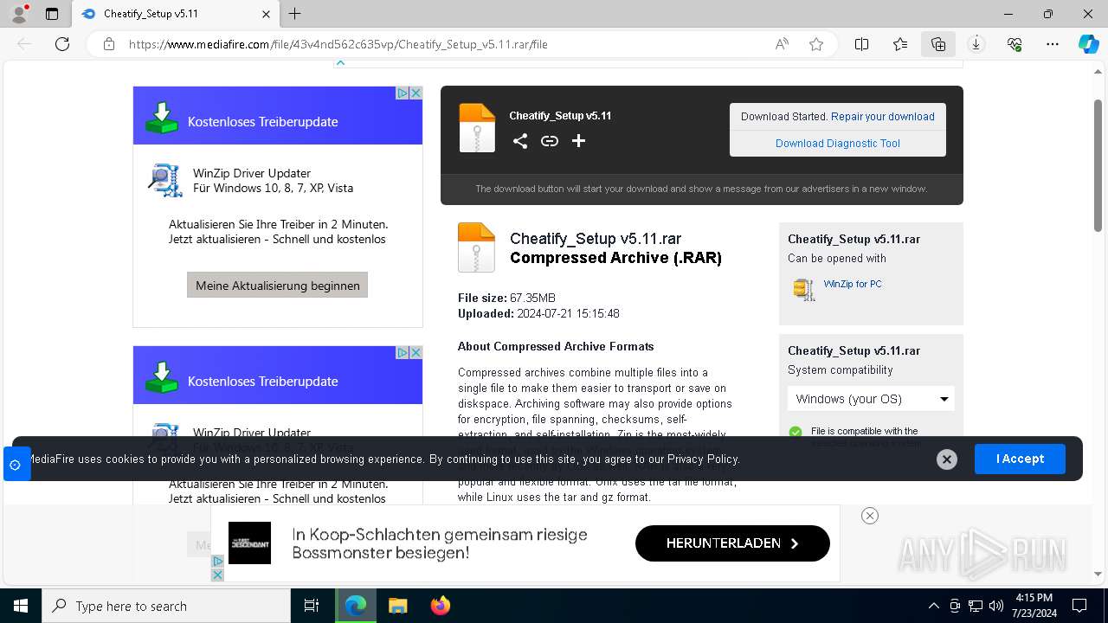This screenshot has width=1108, height=623.
Task: Open the tab actions menu icon
Action: (x=52, y=14)
